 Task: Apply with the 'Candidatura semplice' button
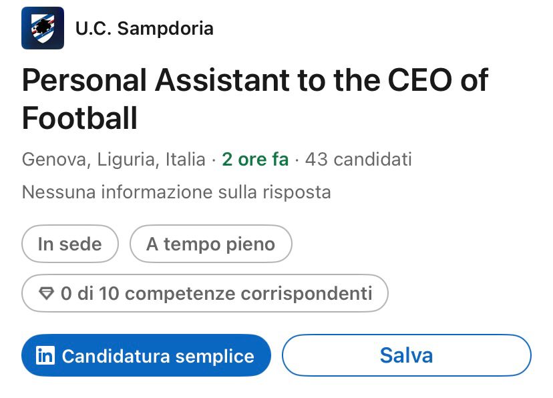coord(146,355)
